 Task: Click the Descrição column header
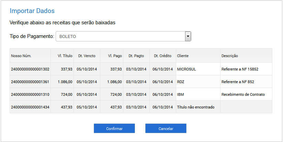click(x=229, y=56)
